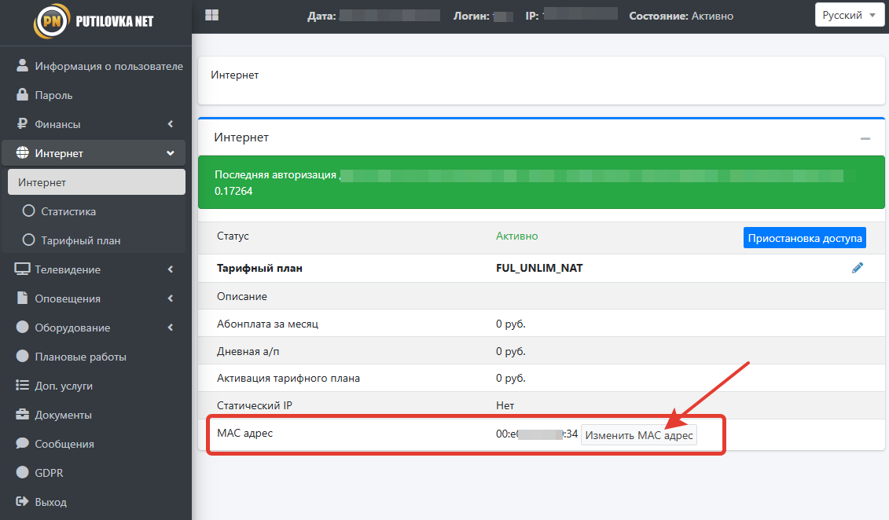Click the sign-out icon beside Выход
This screenshot has height=520, width=889.
pyautogui.click(x=22, y=501)
